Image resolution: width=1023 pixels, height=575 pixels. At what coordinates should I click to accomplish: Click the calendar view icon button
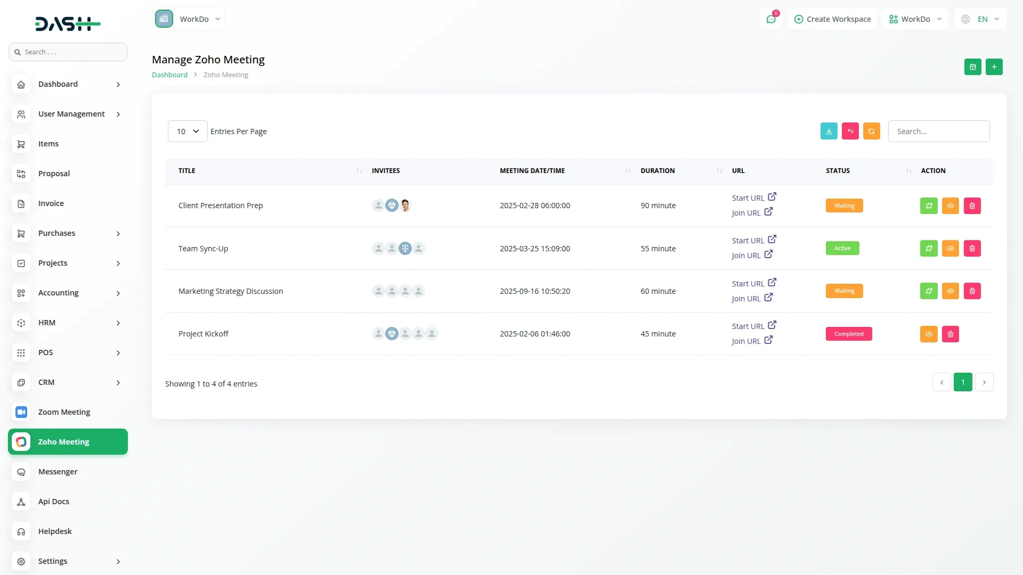(972, 67)
